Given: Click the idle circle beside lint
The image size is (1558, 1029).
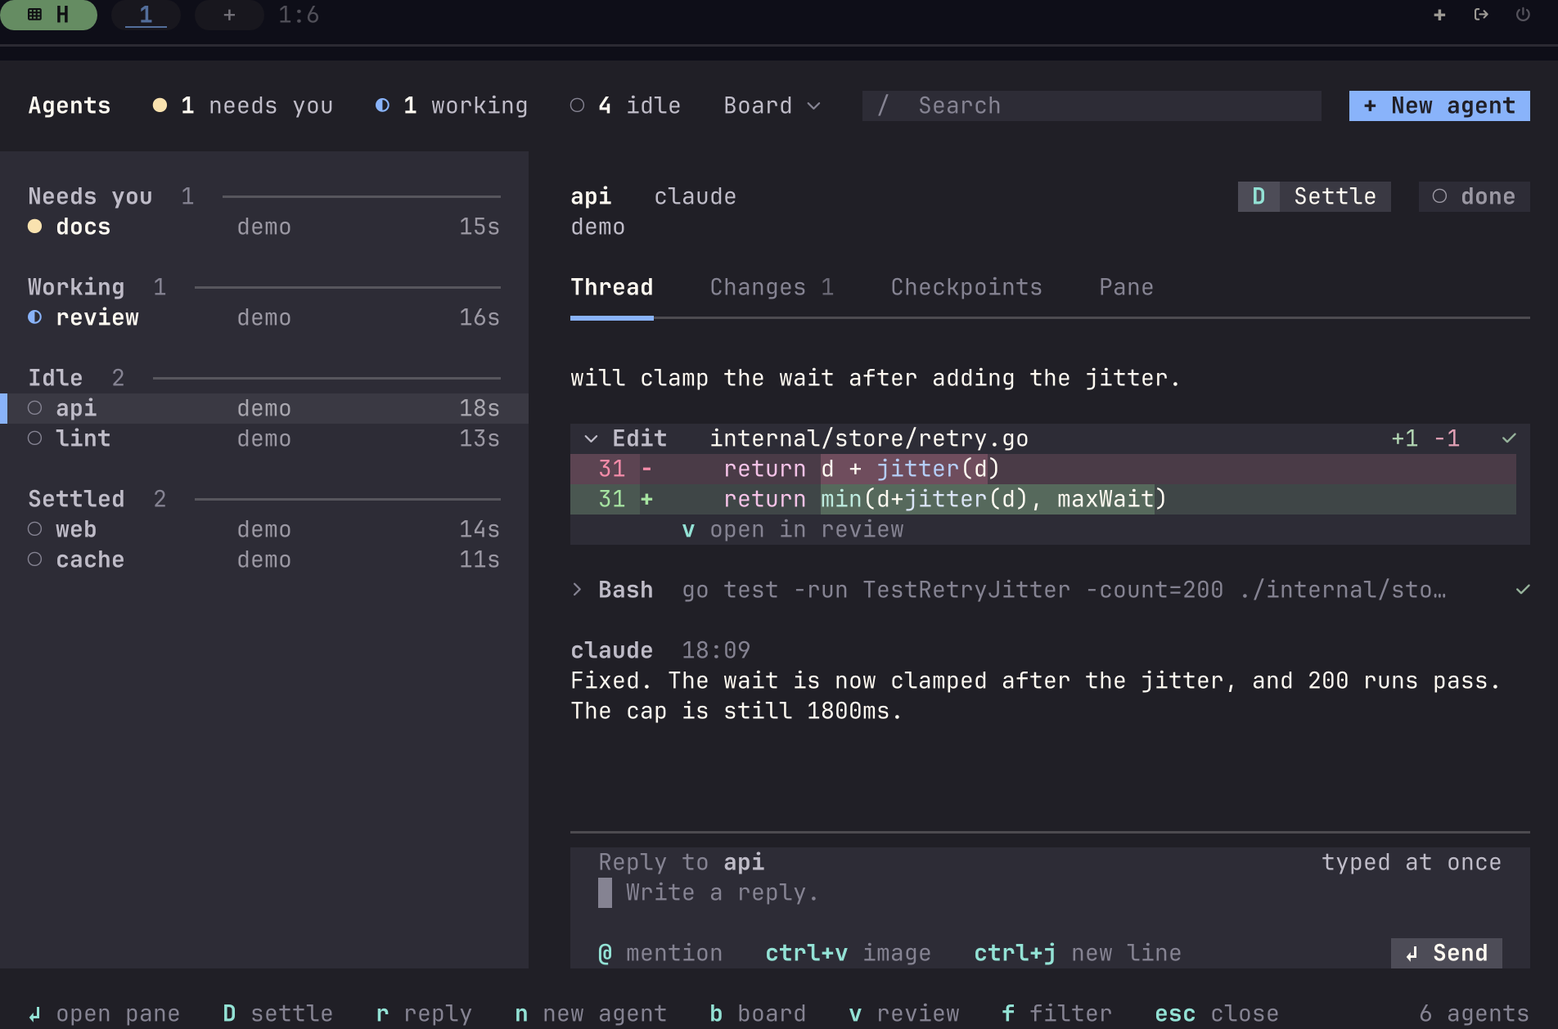Looking at the screenshot, I should pos(34,438).
